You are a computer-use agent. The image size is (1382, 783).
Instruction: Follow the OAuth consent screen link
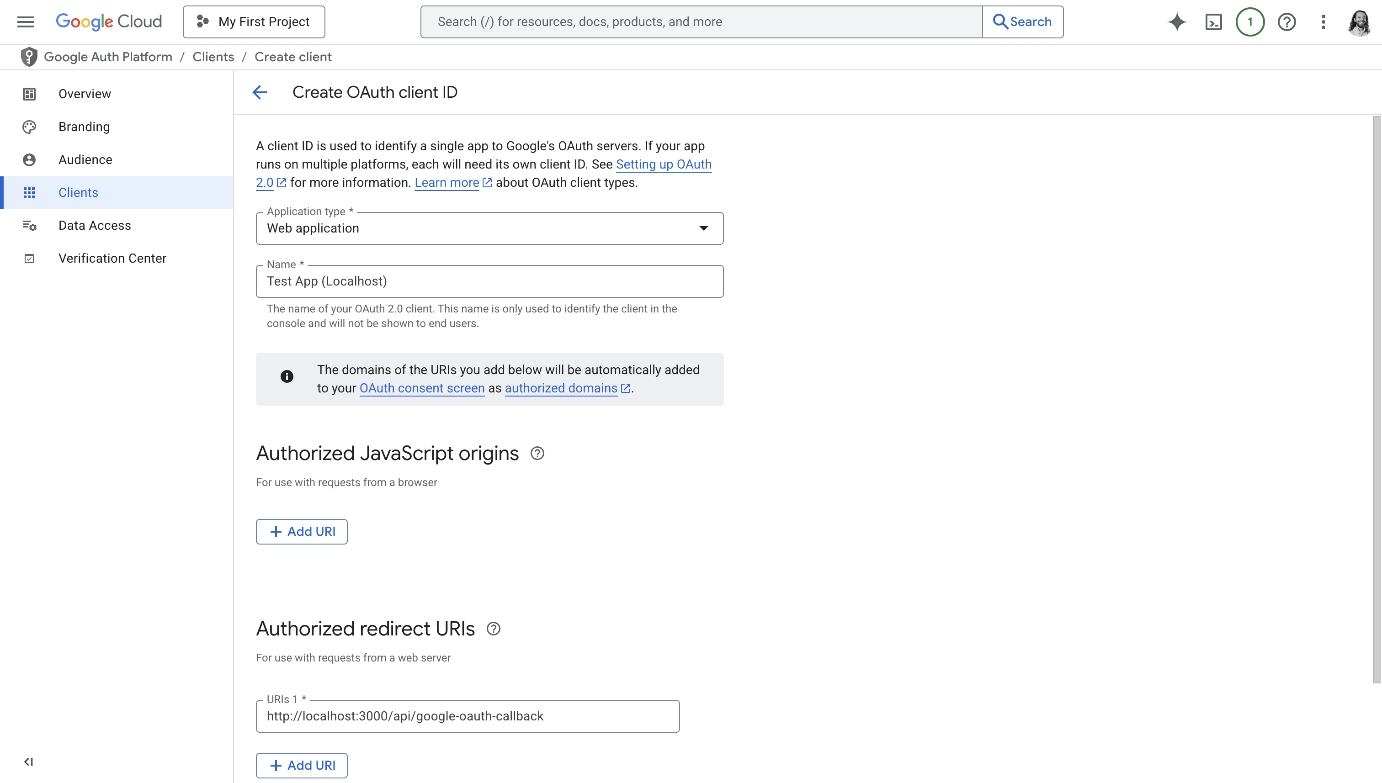pos(422,388)
